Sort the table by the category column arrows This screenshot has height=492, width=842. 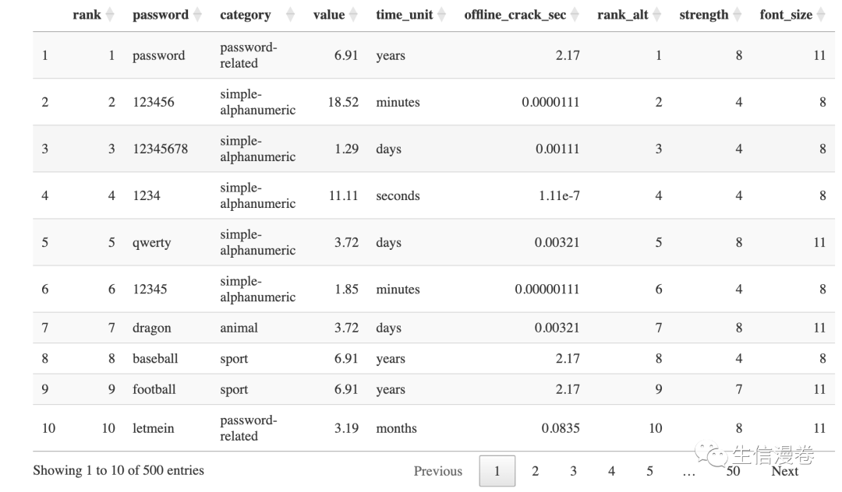[291, 15]
